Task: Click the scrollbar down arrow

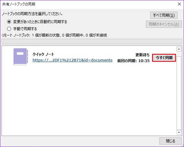Action: click(x=179, y=133)
